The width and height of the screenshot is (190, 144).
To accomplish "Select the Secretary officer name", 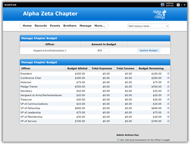I will click(26, 91).
